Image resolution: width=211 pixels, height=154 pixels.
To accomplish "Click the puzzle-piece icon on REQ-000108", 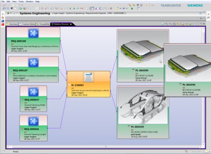I will [33, 33].
